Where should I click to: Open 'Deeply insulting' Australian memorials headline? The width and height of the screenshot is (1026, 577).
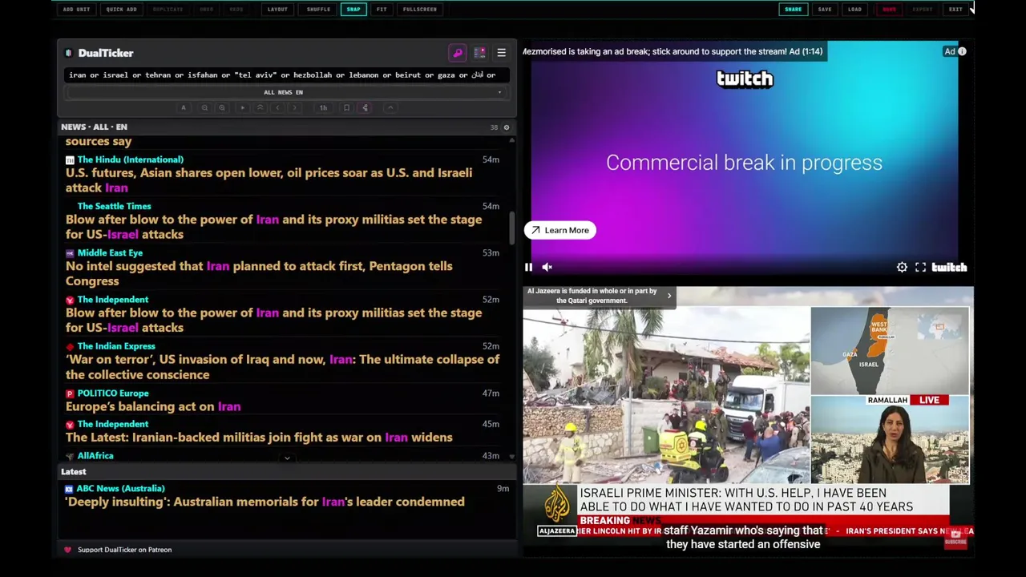click(x=265, y=502)
